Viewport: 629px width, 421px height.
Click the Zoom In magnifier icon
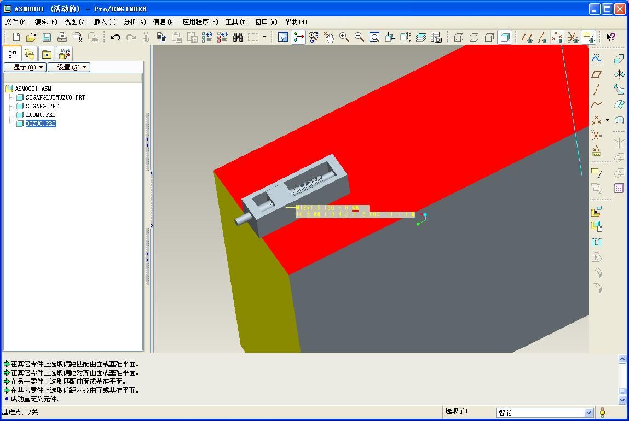pos(344,37)
